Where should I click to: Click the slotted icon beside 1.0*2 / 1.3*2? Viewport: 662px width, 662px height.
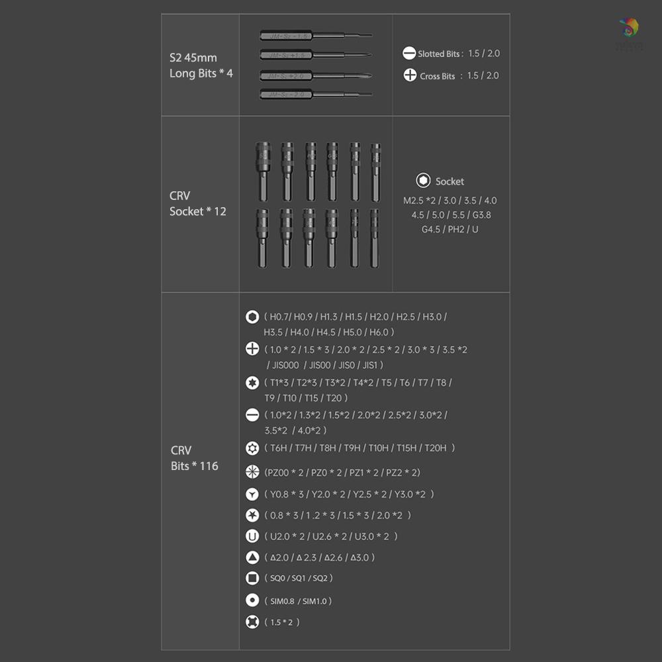(252, 415)
